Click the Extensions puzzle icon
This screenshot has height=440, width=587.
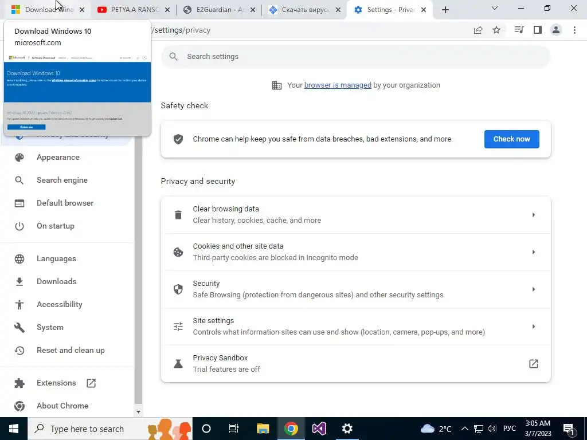tap(19, 383)
